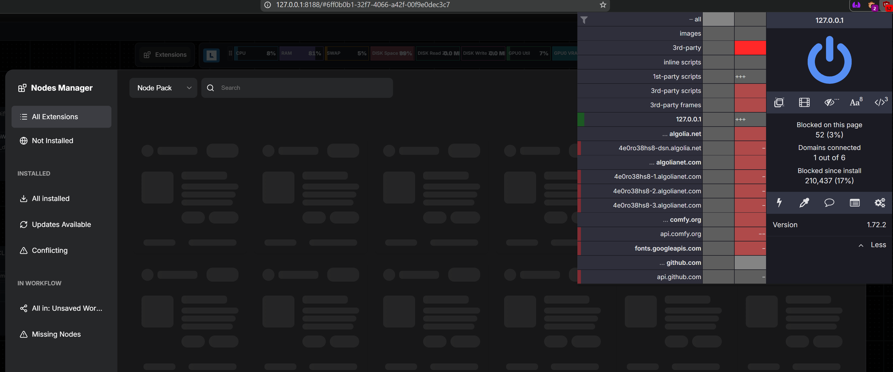Click refresh icon beside Updates Available
The width and height of the screenshot is (893, 372).
click(x=24, y=224)
